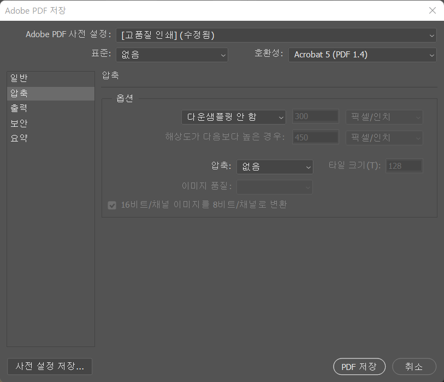
Task: Open the Adobe PDF 사전 설정 preset dropdown
Action: pos(276,35)
